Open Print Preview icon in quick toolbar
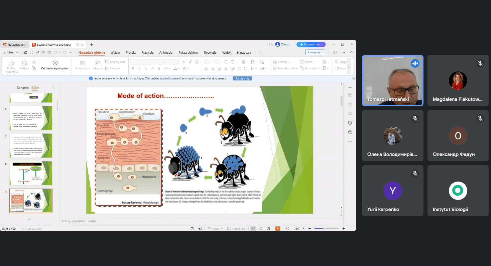The height and width of the screenshot is (266, 491). 49,52
